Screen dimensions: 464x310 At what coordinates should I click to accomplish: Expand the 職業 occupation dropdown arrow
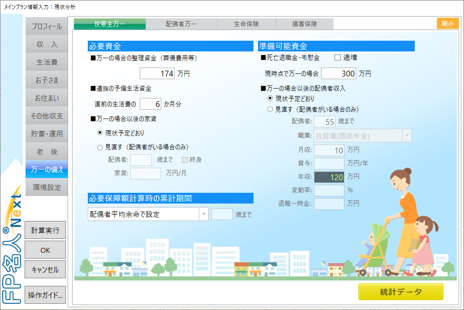[406, 136]
